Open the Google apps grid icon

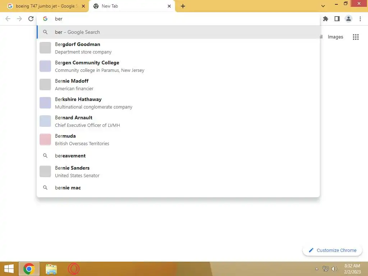(355, 37)
